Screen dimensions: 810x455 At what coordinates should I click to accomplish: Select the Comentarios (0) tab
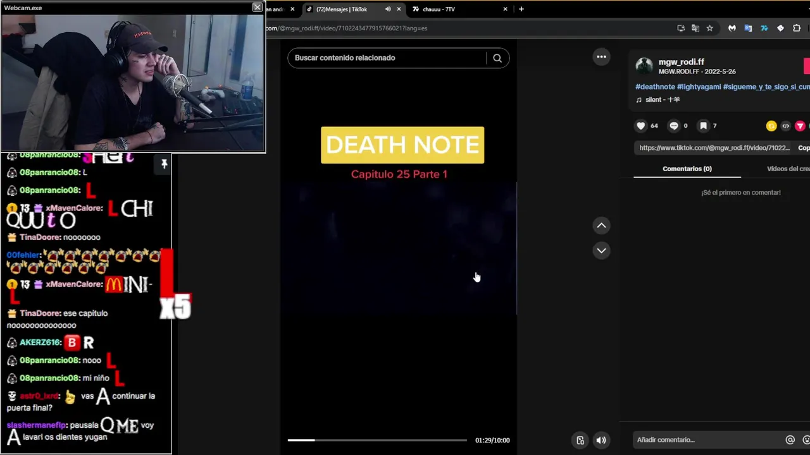click(x=687, y=169)
